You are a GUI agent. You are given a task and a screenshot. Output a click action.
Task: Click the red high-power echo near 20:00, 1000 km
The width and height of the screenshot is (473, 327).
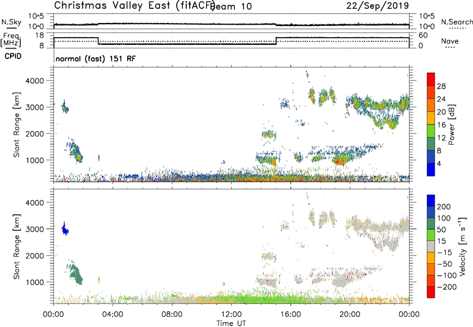tap(339, 162)
